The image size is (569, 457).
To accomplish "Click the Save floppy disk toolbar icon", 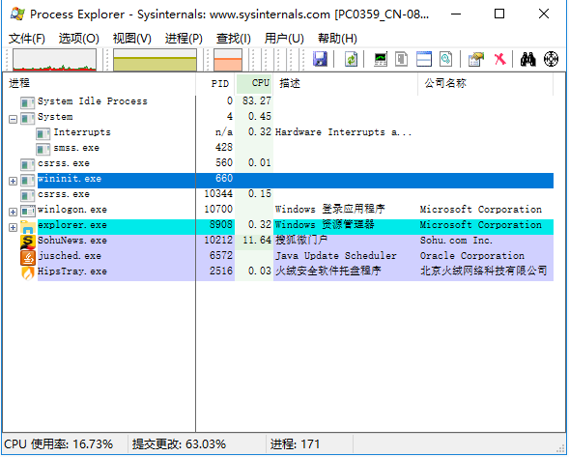I will coord(320,59).
